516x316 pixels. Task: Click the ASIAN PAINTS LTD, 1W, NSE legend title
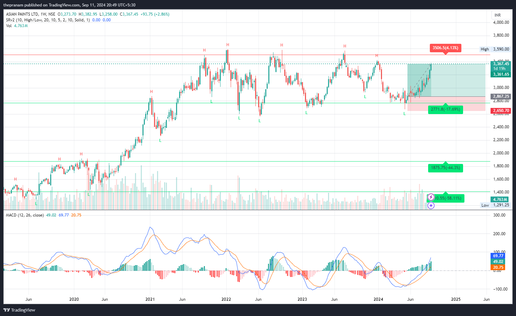[x=31, y=14]
